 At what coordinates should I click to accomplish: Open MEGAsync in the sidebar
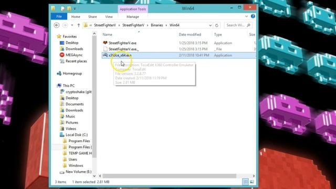tap(74, 55)
